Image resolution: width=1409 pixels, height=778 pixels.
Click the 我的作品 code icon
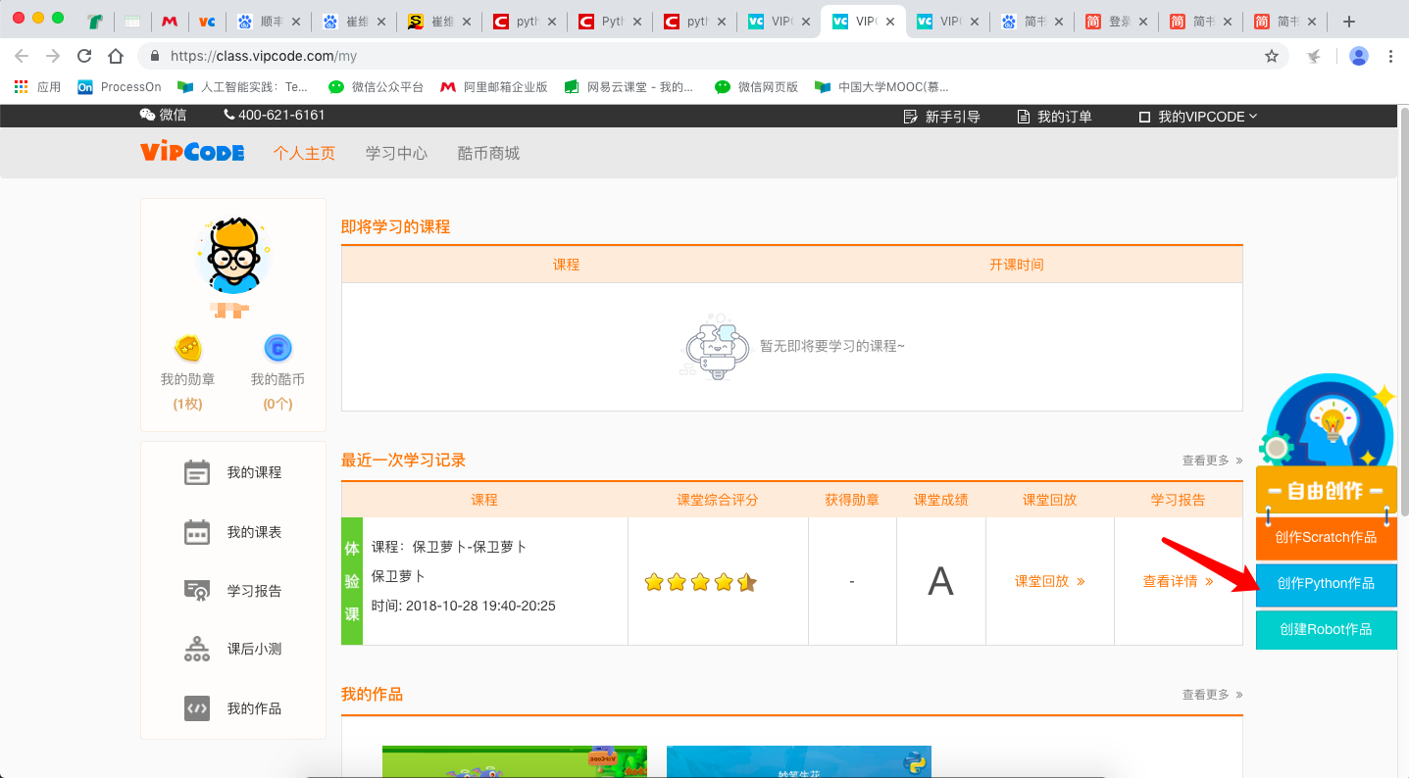[x=197, y=708]
